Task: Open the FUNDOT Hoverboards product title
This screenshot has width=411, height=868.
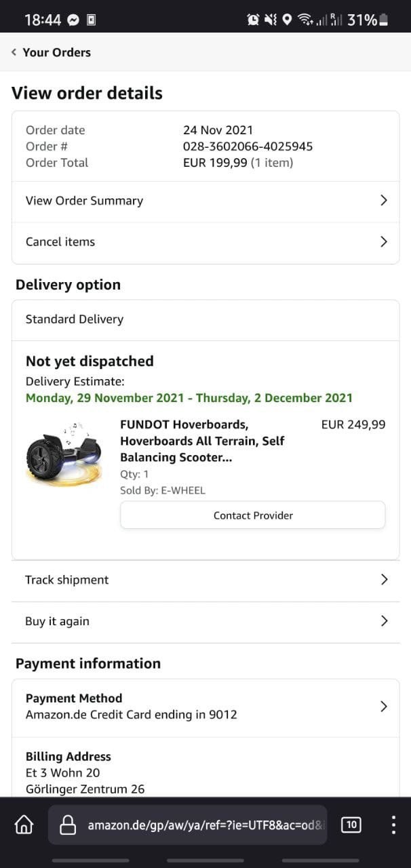Action: pyautogui.click(x=201, y=441)
